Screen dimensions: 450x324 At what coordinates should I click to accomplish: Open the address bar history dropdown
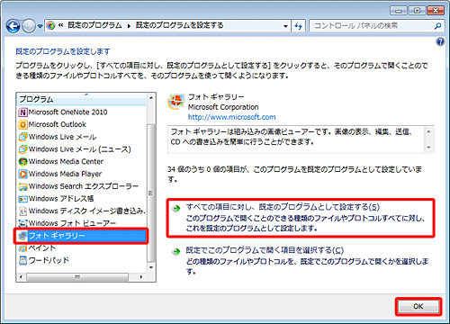pos(285,26)
